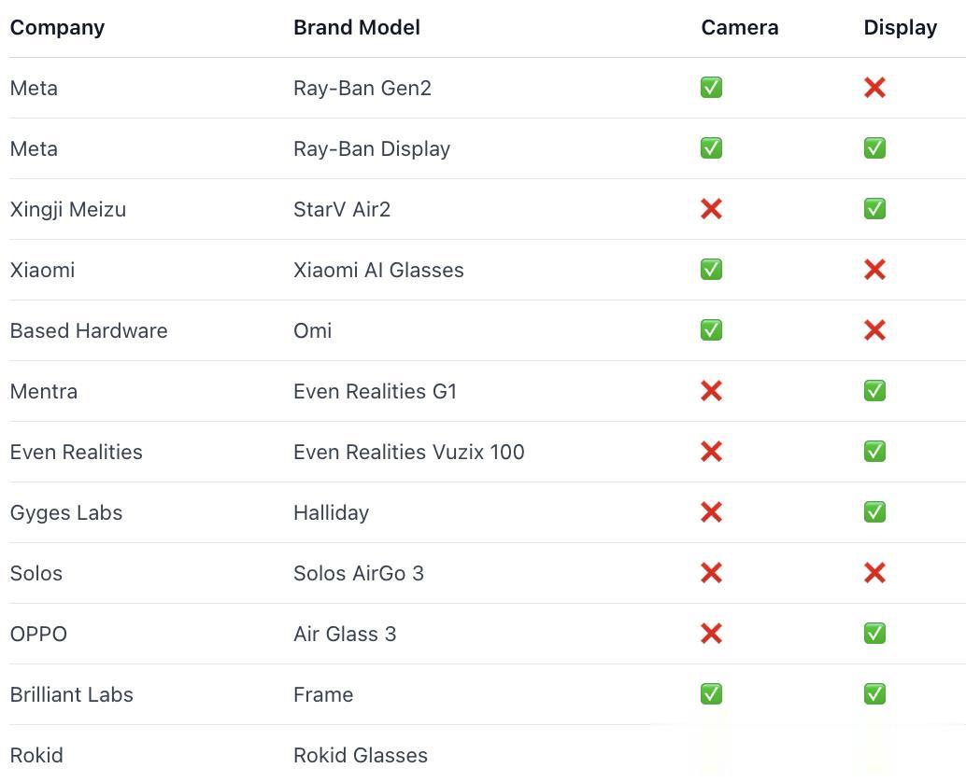The image size is (966, 782).
Task: Click the Display red X for Solos AirGo 3
Action: (874, 573)
